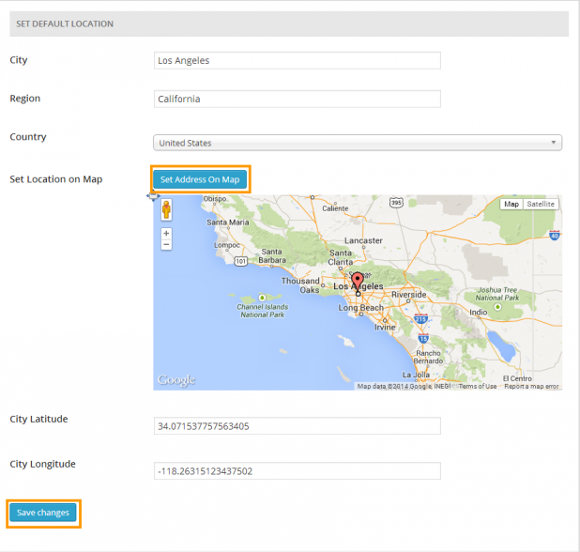The width and height of the screenshot is (580, 552).
Task: Click Riverside label on map
Action: pos(409,295)
